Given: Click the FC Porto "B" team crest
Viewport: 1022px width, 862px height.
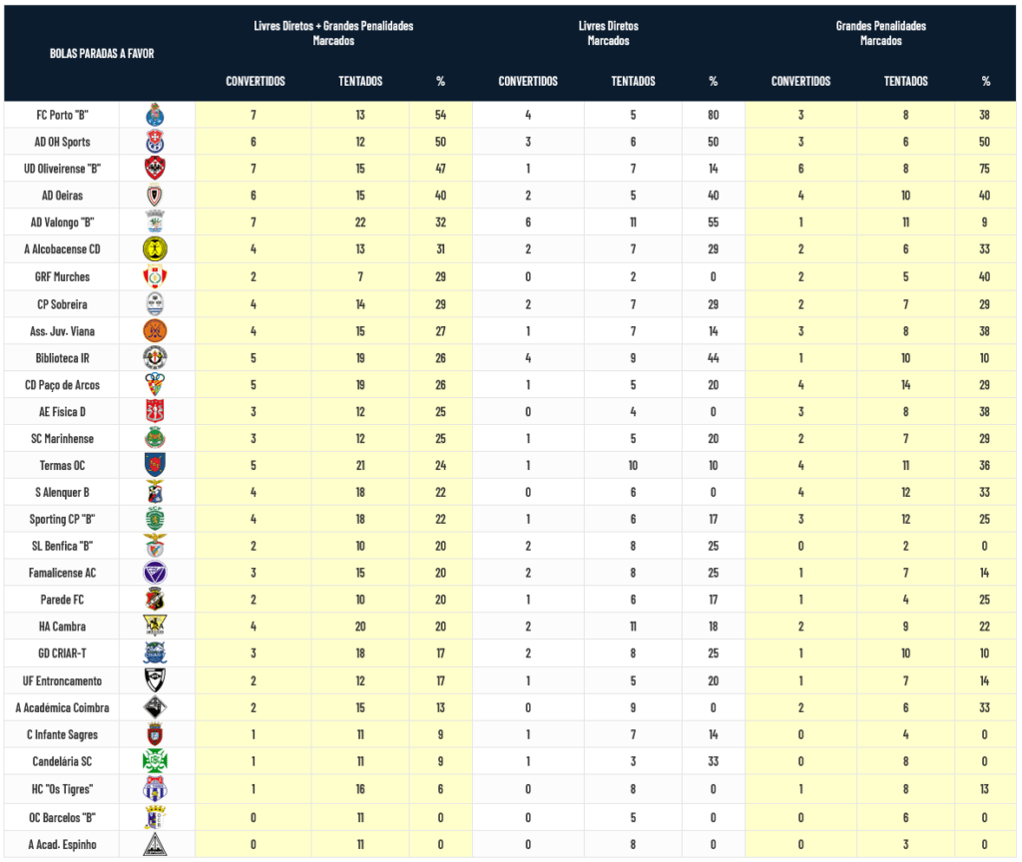Looking at the screenshot, I should pyautogui.click(x=155, y=115).
